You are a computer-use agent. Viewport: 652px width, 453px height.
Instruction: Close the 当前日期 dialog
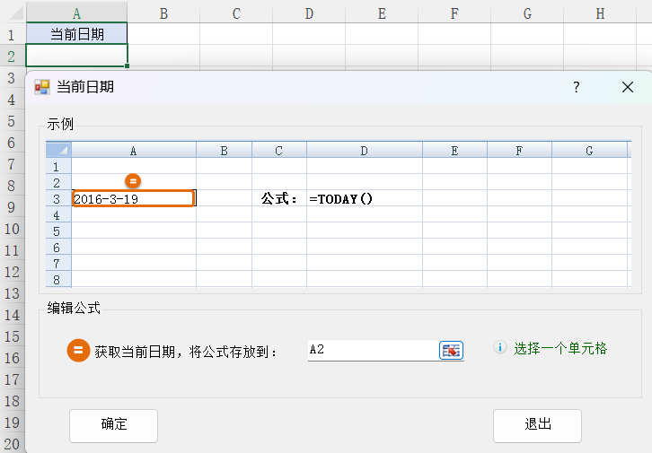(628, 87)
